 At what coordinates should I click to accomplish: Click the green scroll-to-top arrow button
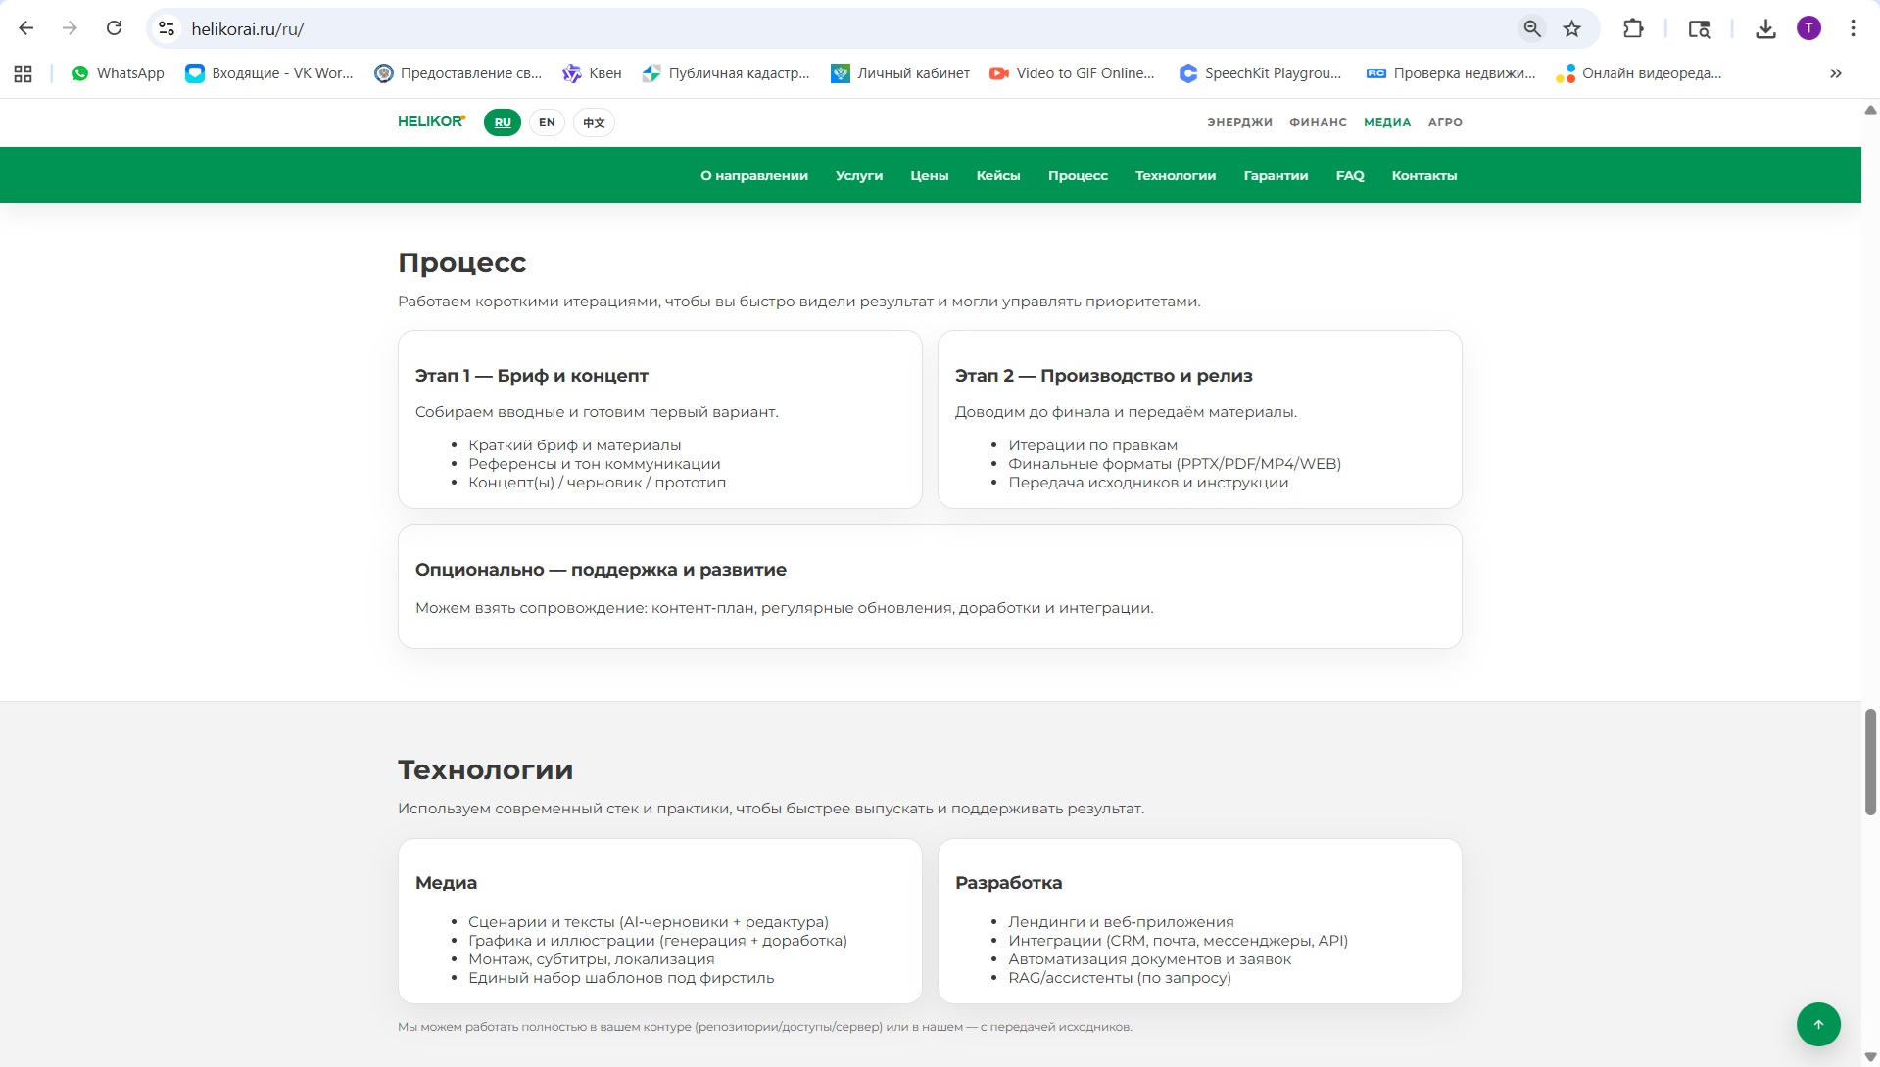point(1818,1024)
